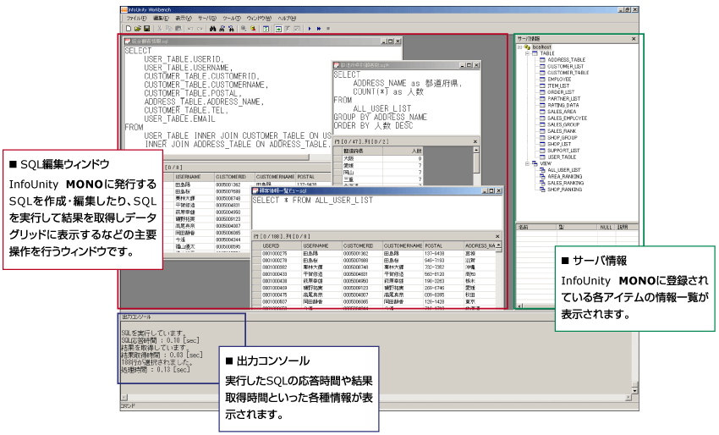Select PARTNER_LIST in server tree
Viewport: 719px width, 435px height.
pyautogui.click(x=563, y=99)
